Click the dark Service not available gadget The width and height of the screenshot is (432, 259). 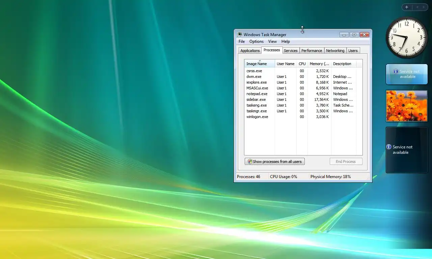click(x=407, y=150)
